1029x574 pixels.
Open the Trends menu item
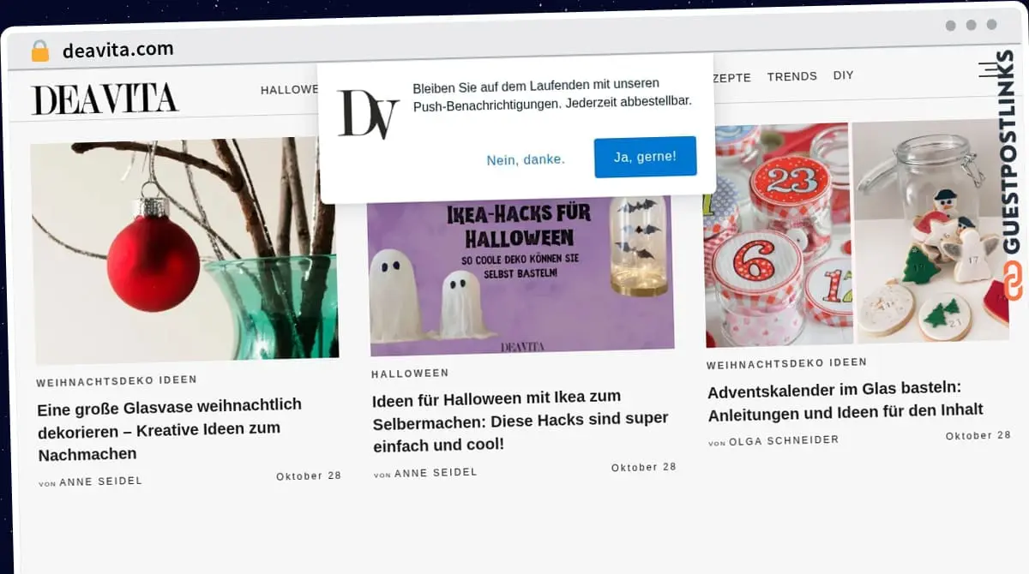792,76
